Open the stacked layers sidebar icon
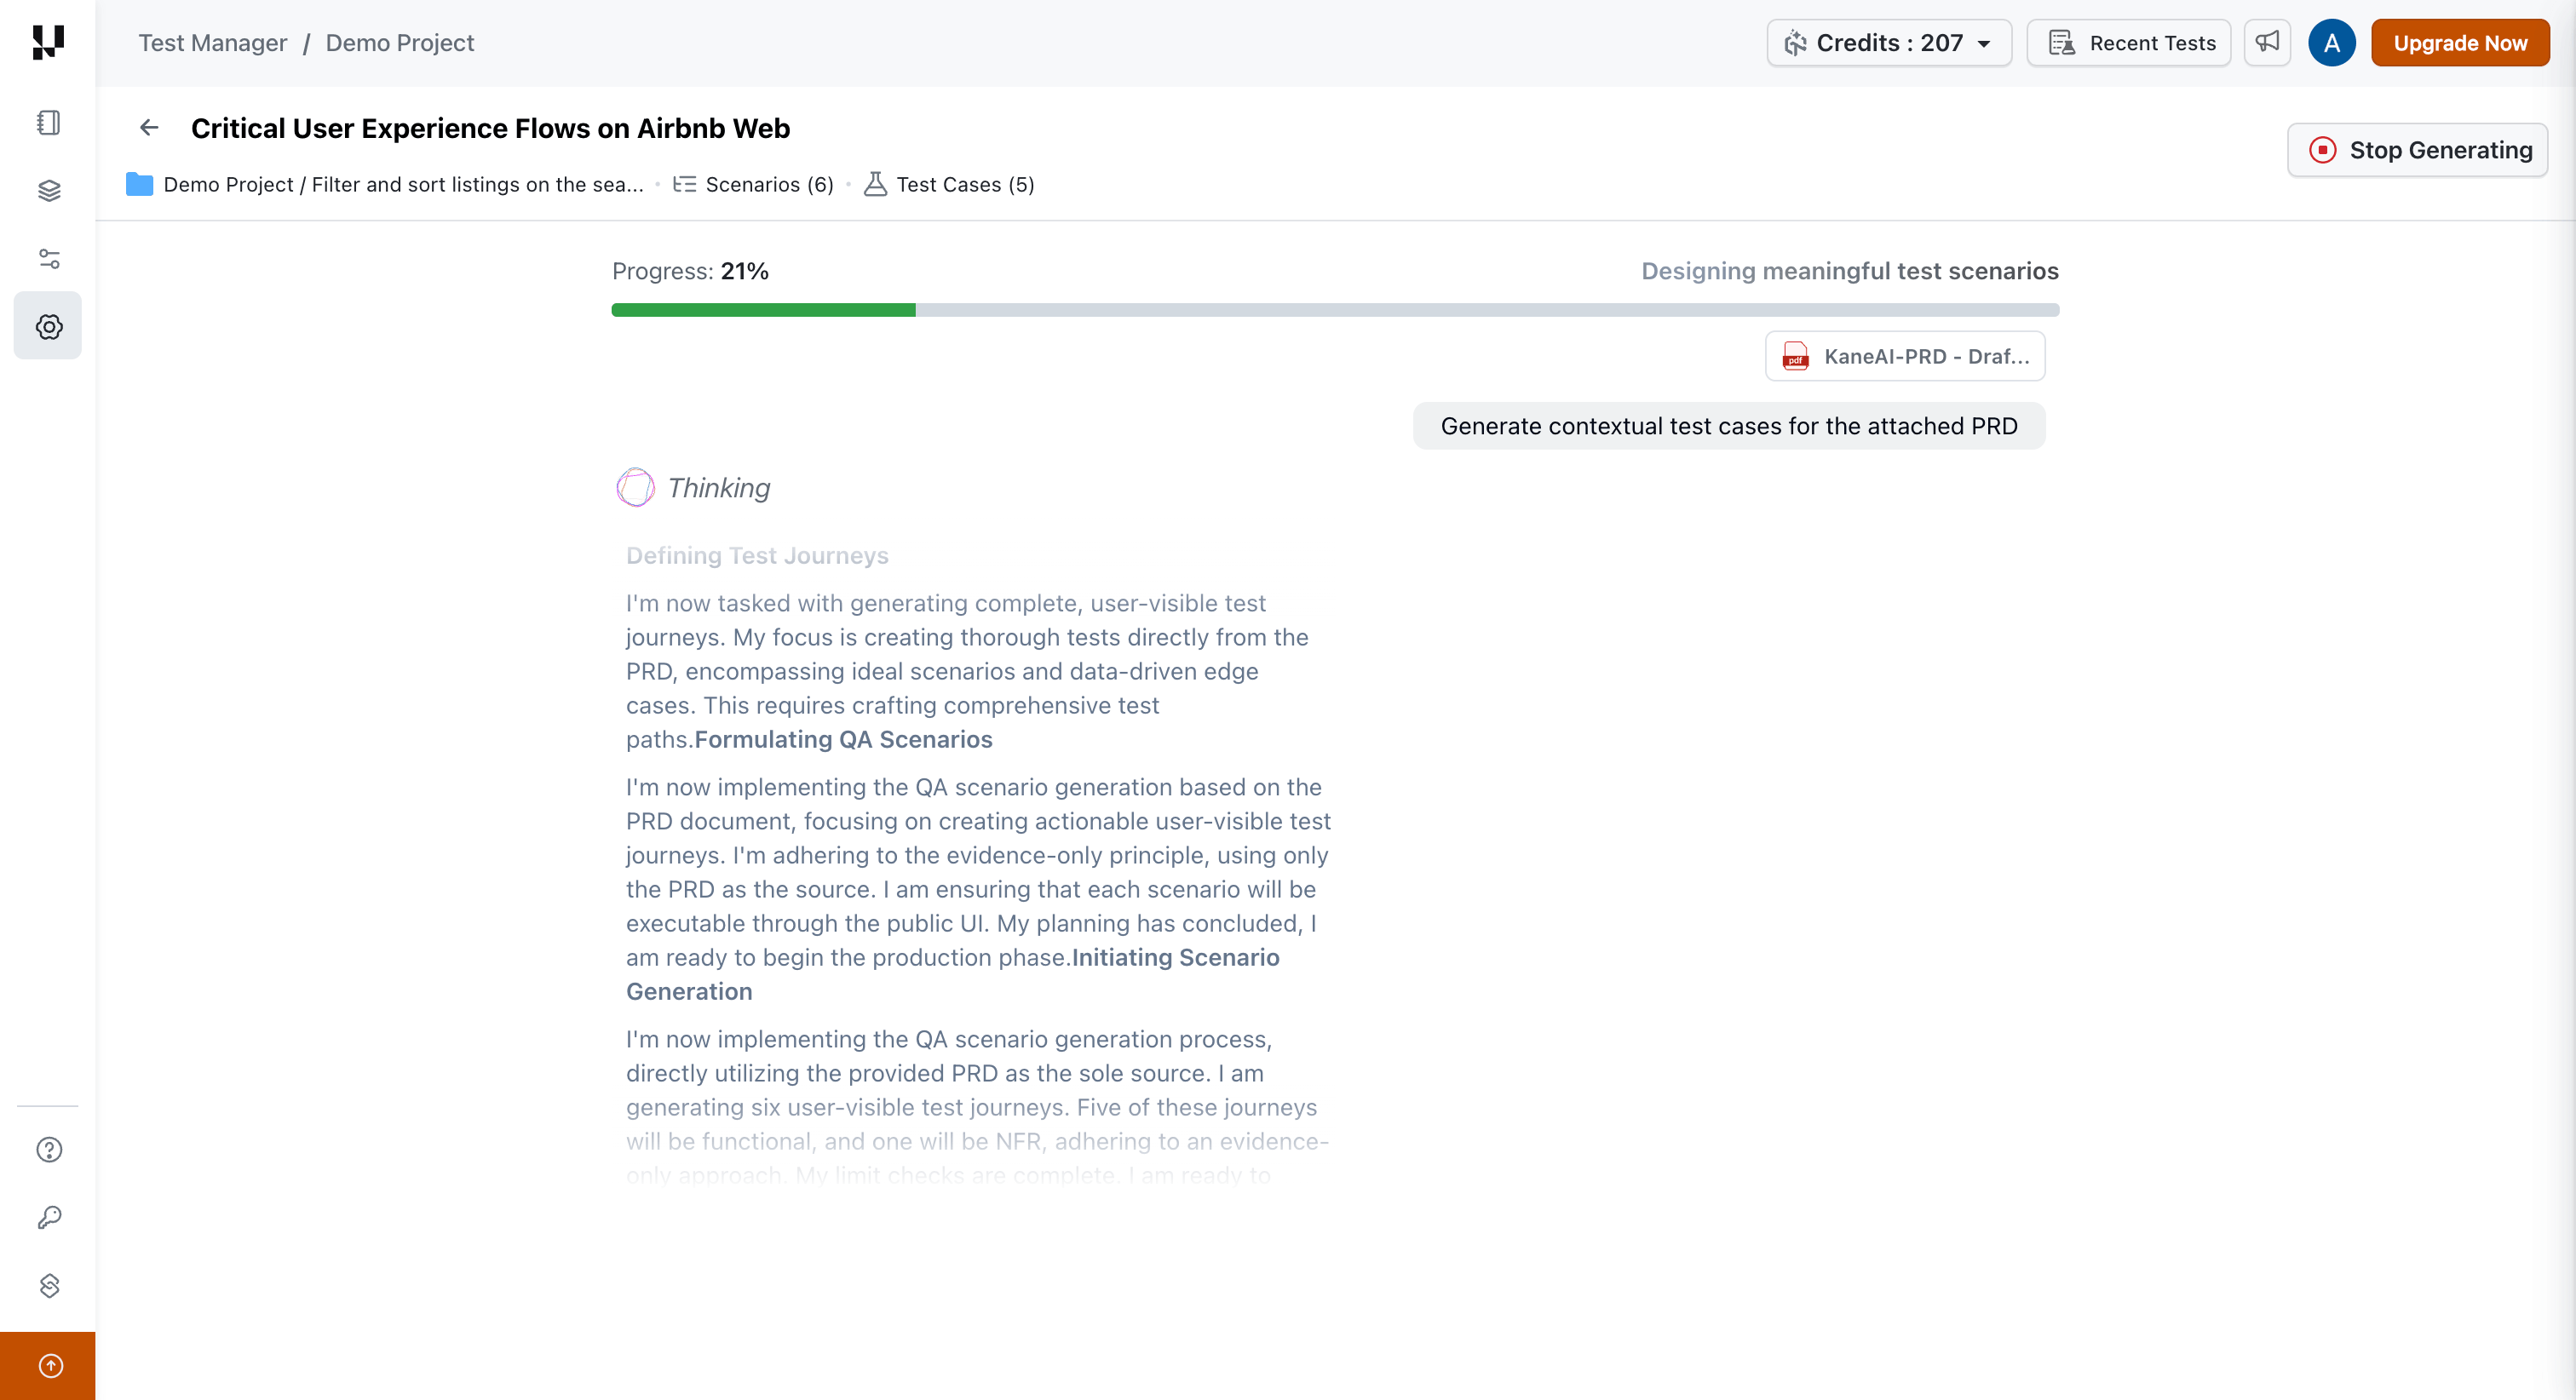The image size is (2576, 1400). click(x=48, y=191)
